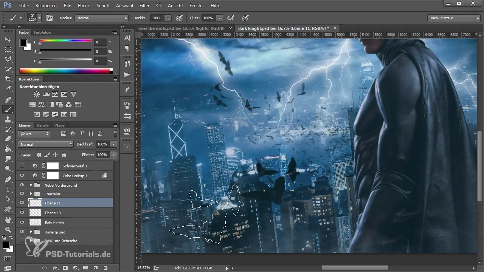Select the Move tool
Screen dimensions: 484x272
[8, 39]
